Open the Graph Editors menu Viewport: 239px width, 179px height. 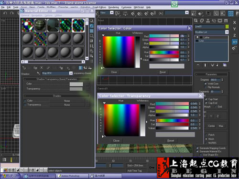click(99, 7)
